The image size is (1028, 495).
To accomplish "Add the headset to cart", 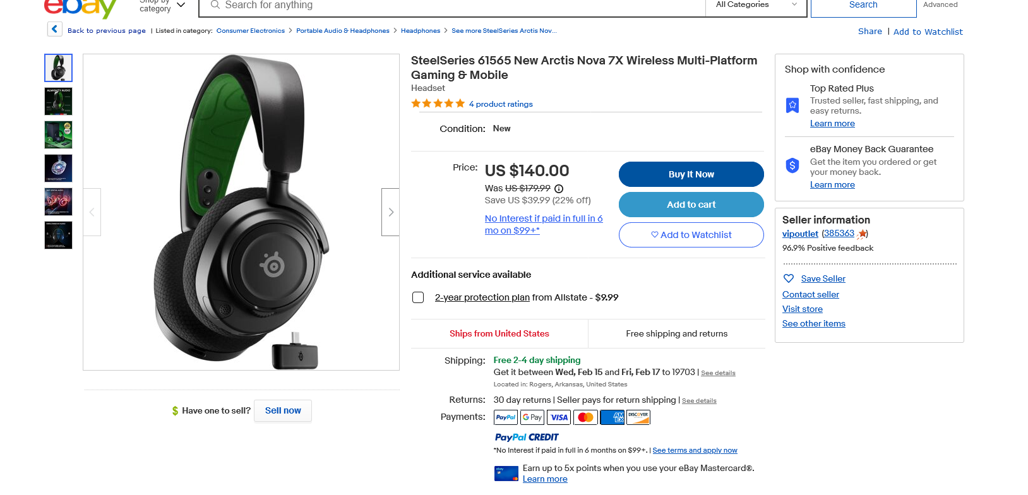I will (691, 205).
